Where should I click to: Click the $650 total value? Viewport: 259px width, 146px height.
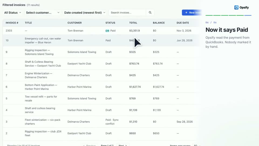[132, 133]
